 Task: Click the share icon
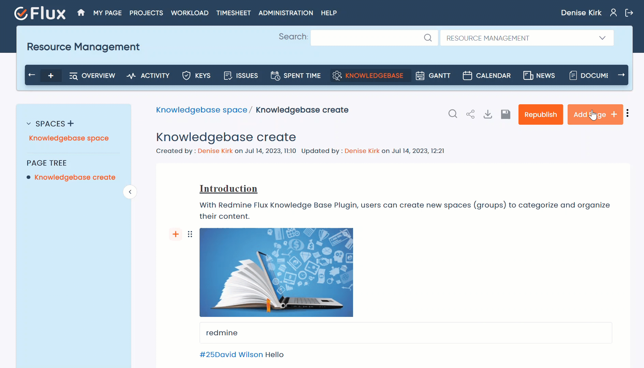click(x=470, y=114)
